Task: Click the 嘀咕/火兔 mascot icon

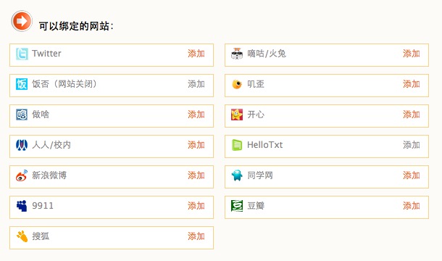Action: 237,54
